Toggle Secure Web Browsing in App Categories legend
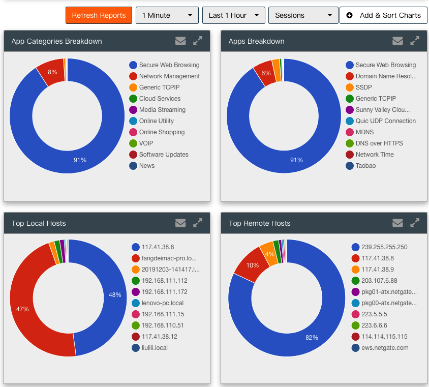The height and width of the screenshot is (387, 429). tap(169, 65)
